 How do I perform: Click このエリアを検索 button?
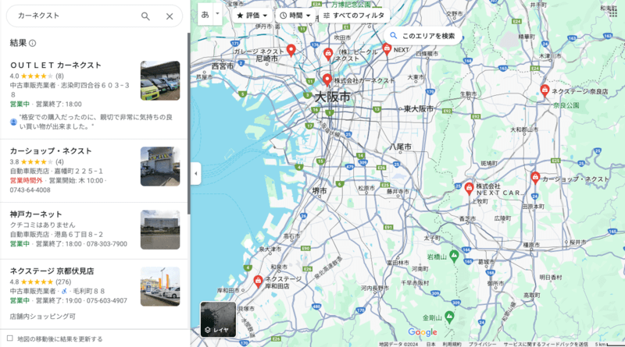(x=422, y=36)
